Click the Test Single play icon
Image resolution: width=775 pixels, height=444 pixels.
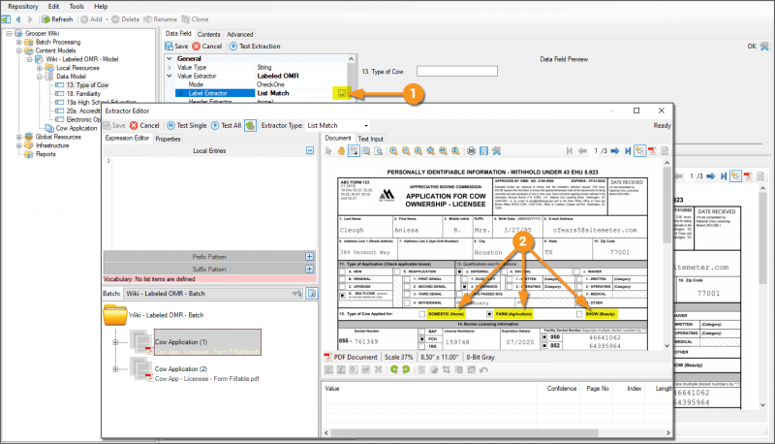click(170, 125)
